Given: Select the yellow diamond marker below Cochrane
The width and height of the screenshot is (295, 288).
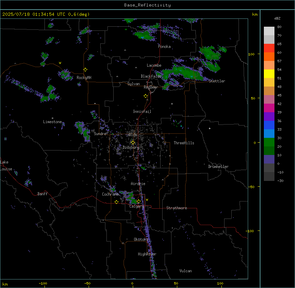Looking at the screenshot, I should pos(116,202).
